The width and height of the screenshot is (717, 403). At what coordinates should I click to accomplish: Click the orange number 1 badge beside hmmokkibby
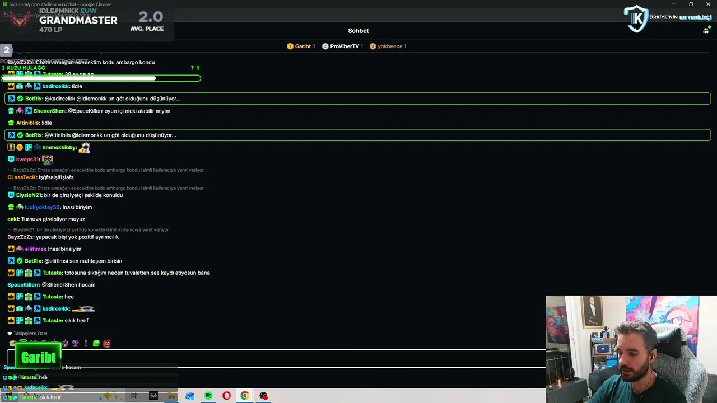click(20, 147)
